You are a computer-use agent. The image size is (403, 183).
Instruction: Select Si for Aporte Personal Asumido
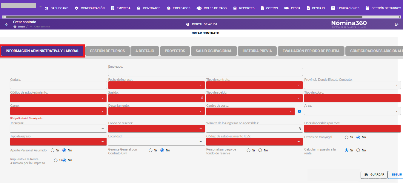click(x=53, y=150)
